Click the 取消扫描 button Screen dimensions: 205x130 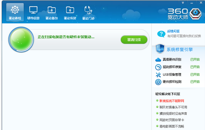[134, 40]
